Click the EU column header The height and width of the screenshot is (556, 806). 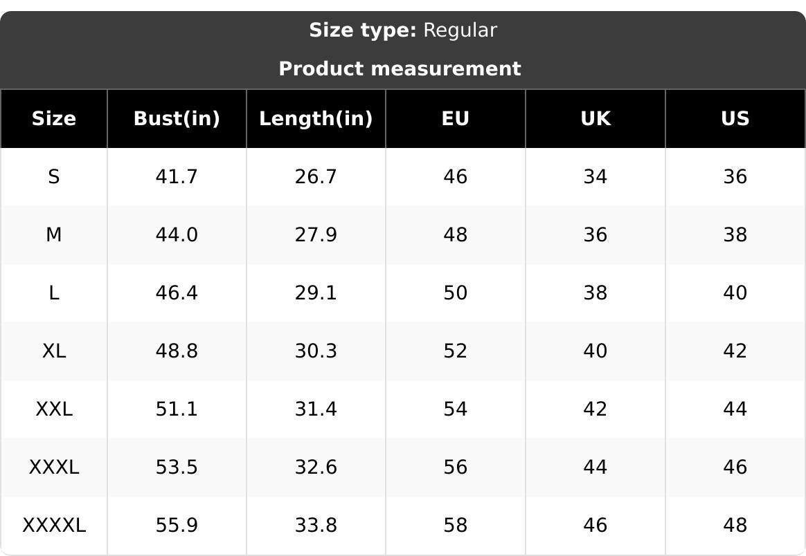[456, 118]
